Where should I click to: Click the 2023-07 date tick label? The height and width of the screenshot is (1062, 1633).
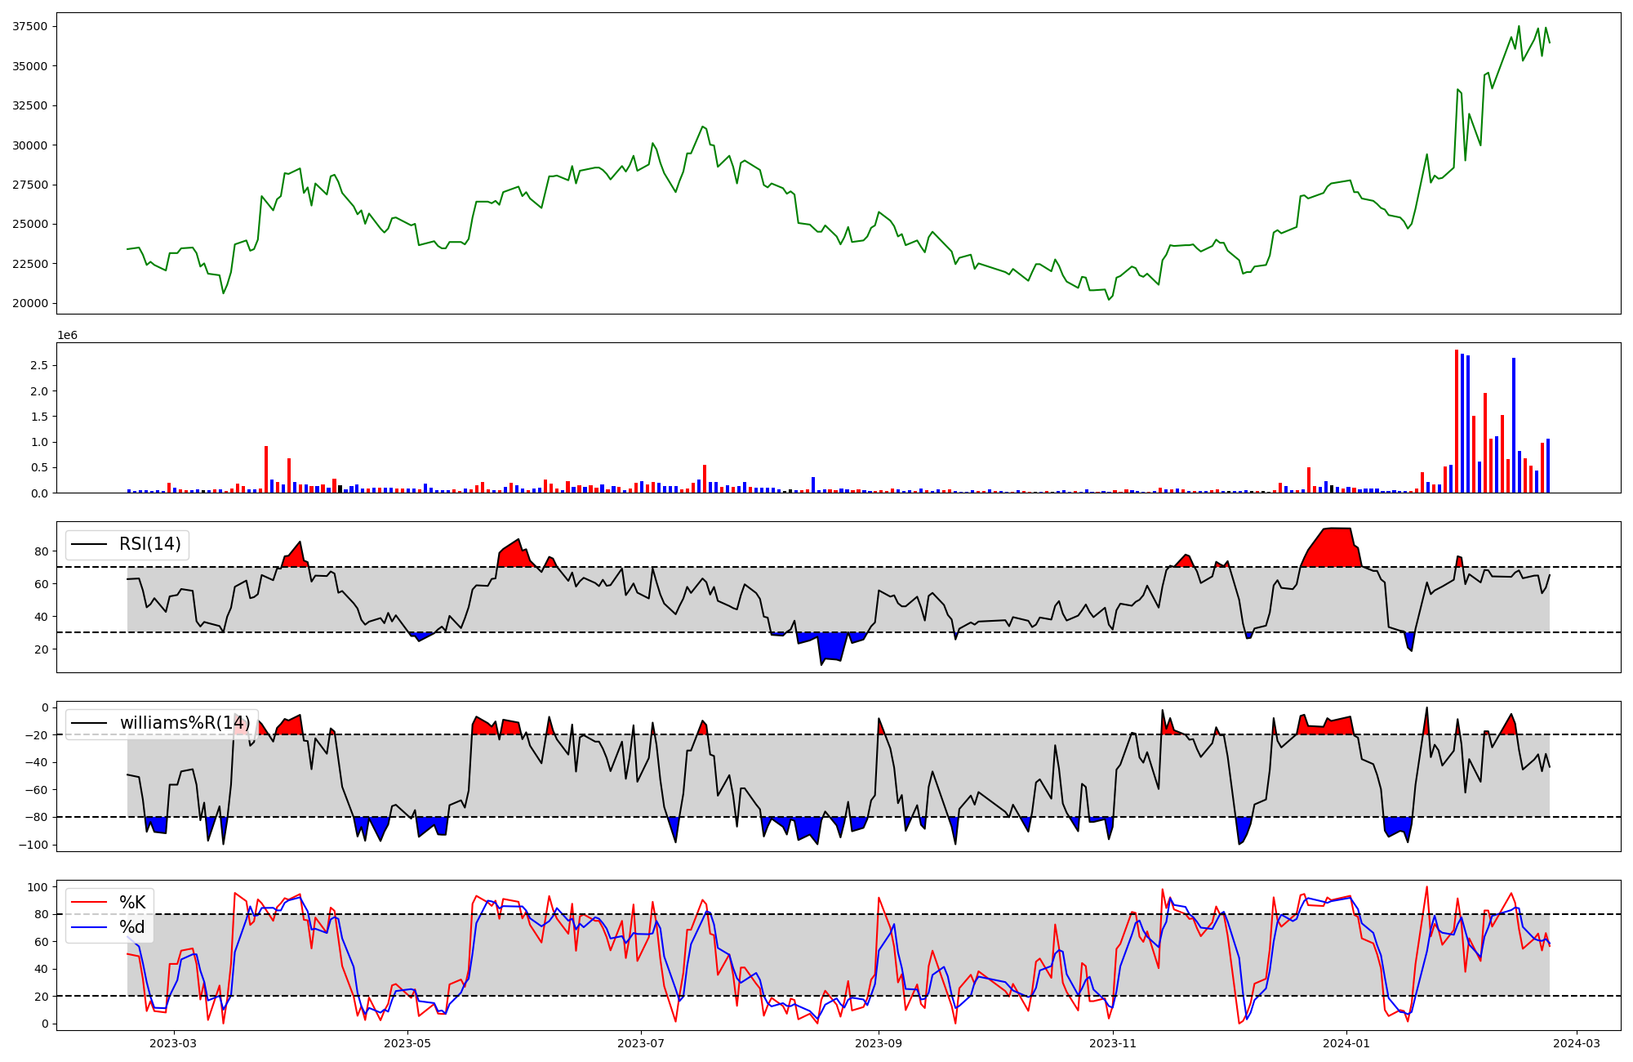641,1043
